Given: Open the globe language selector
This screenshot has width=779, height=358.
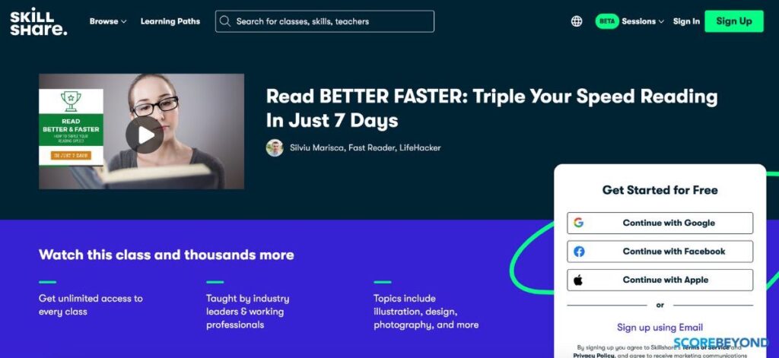Looking at the screenshot, I should (x=577, y=21).
